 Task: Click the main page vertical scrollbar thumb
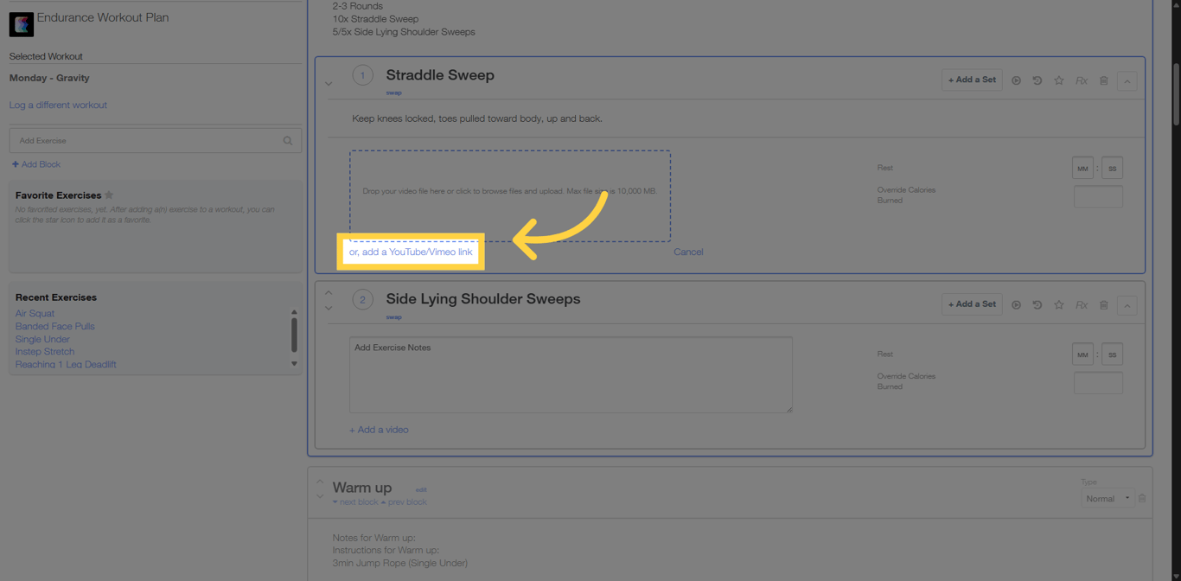pyautogui.click(x=1176, y=95)
